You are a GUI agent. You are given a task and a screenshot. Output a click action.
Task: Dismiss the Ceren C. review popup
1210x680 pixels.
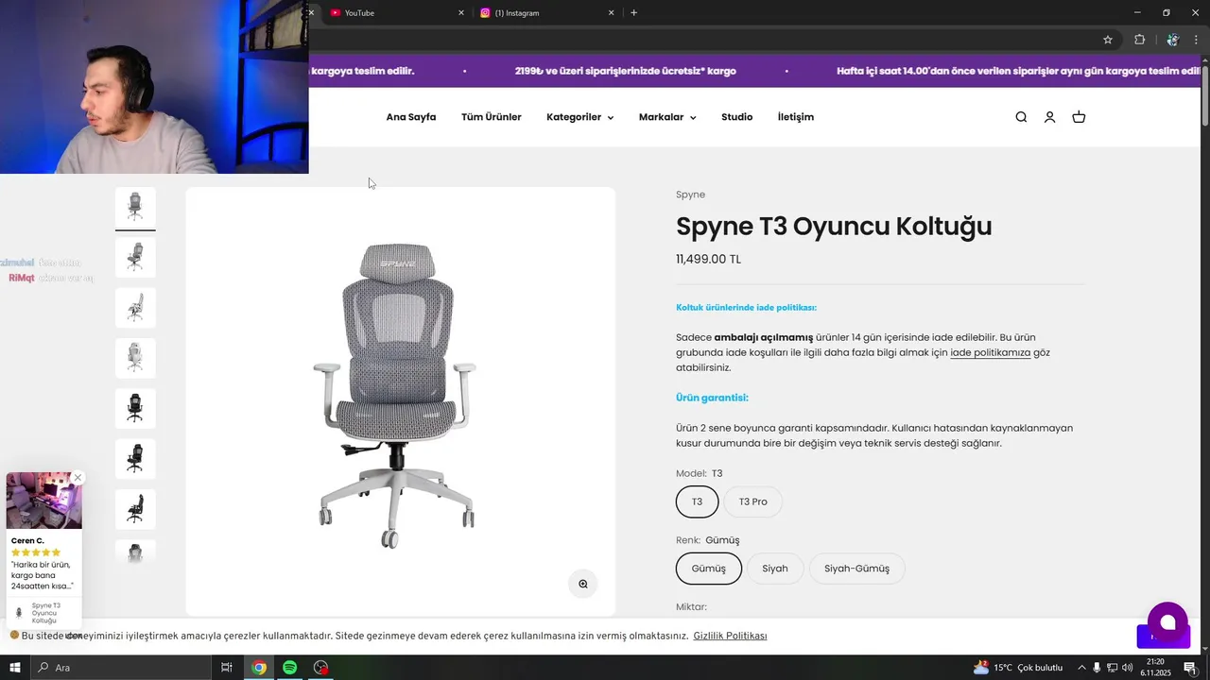(78, 478)
